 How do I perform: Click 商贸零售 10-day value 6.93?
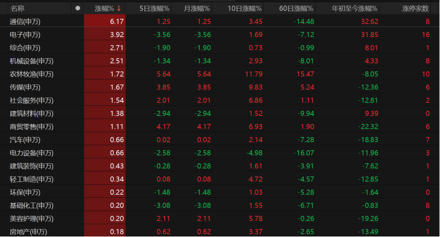pyautogui.click(x=256, y=126)
